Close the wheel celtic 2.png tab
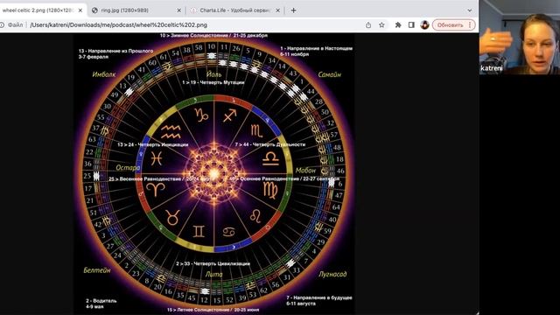The height and width of the screenshot is (315, 560). pos(80,10)
